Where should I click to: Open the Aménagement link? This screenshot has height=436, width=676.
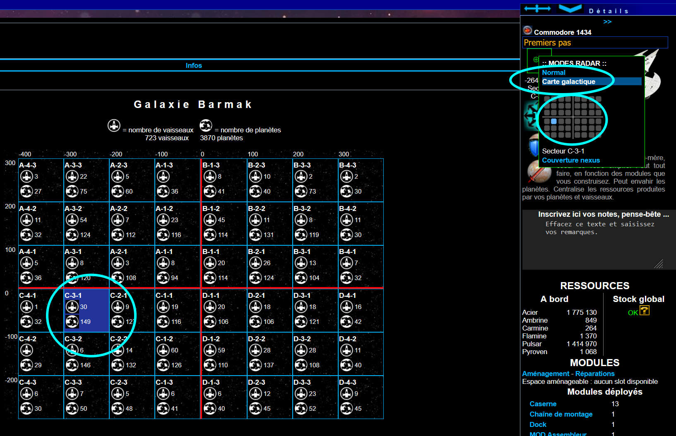[x=545, y=374]
